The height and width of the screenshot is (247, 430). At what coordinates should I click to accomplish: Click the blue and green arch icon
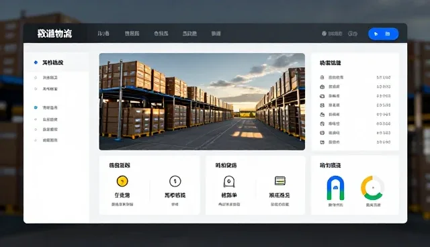(335, 188)
